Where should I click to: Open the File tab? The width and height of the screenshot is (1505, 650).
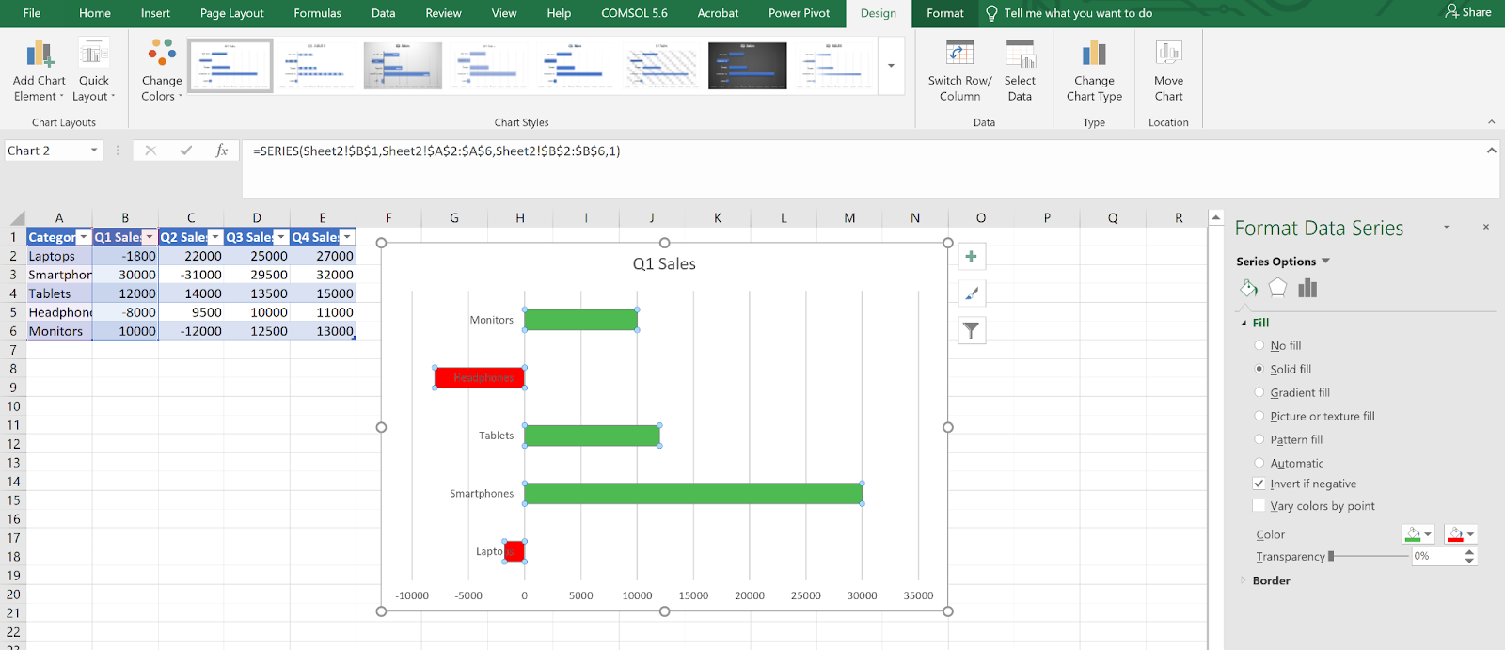click(32, 13)
